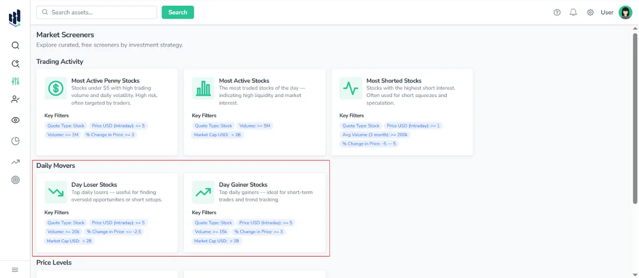Image resolution: width=639 pixels, height=278 pixels.
Task: Click the Search assets input field
Action: pyautogui.click(x=96, y=12)
